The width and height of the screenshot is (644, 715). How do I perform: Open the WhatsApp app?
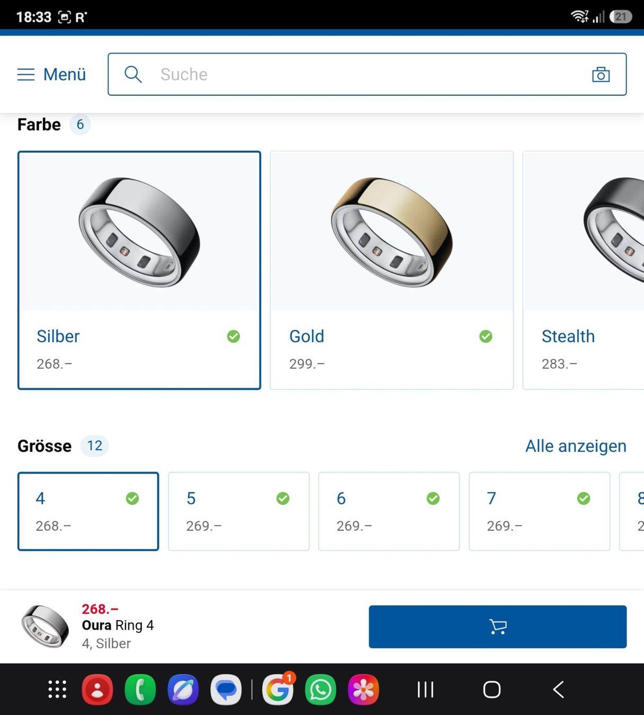coord(320,690)
